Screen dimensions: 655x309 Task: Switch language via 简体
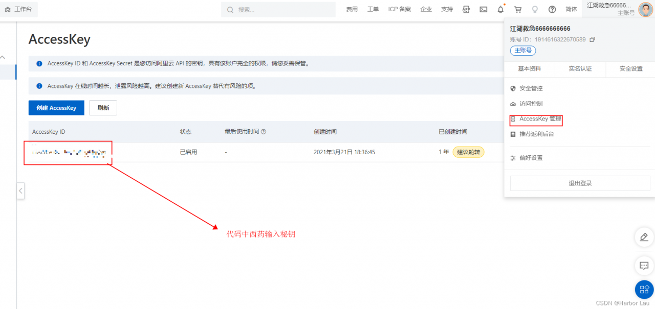tap(571, 9)
